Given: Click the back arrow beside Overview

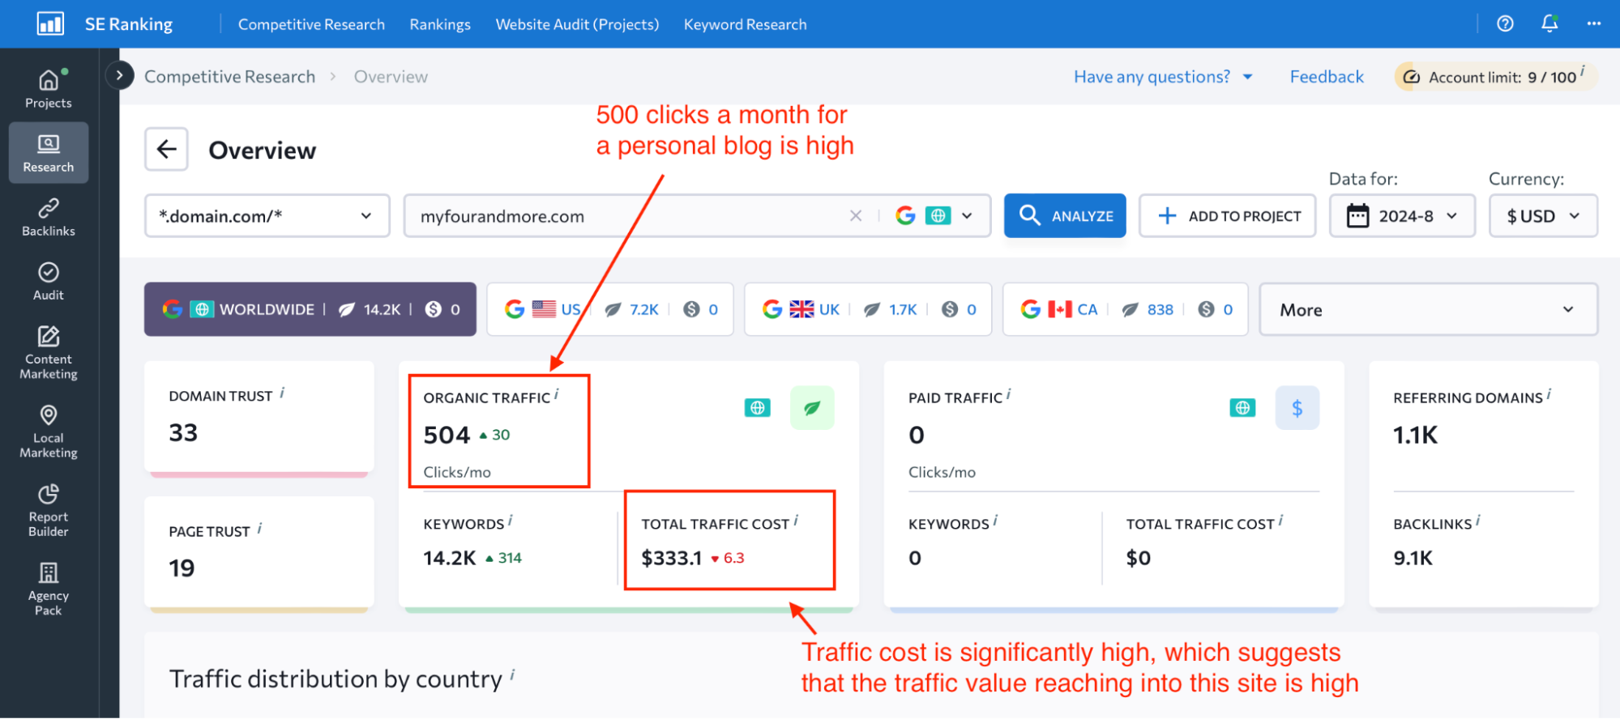Looking at the screenshot, I should coord(166,149).
